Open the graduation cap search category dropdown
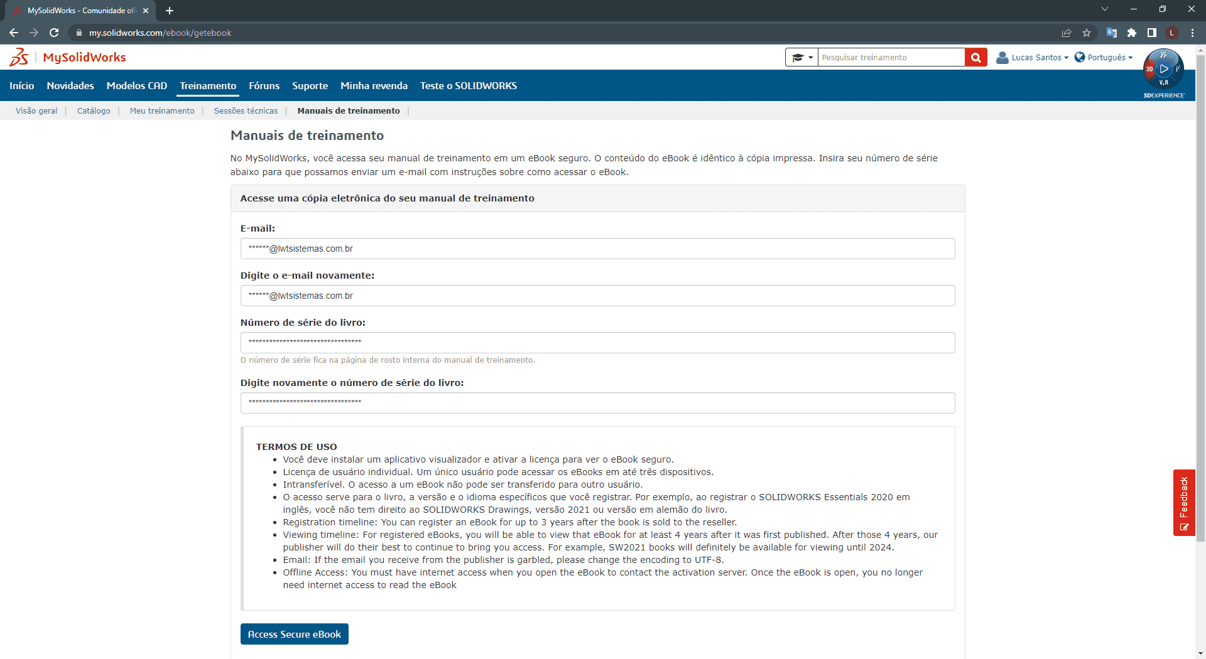The width and height of the screenshot is (1206, 659). tap(801, 57)
